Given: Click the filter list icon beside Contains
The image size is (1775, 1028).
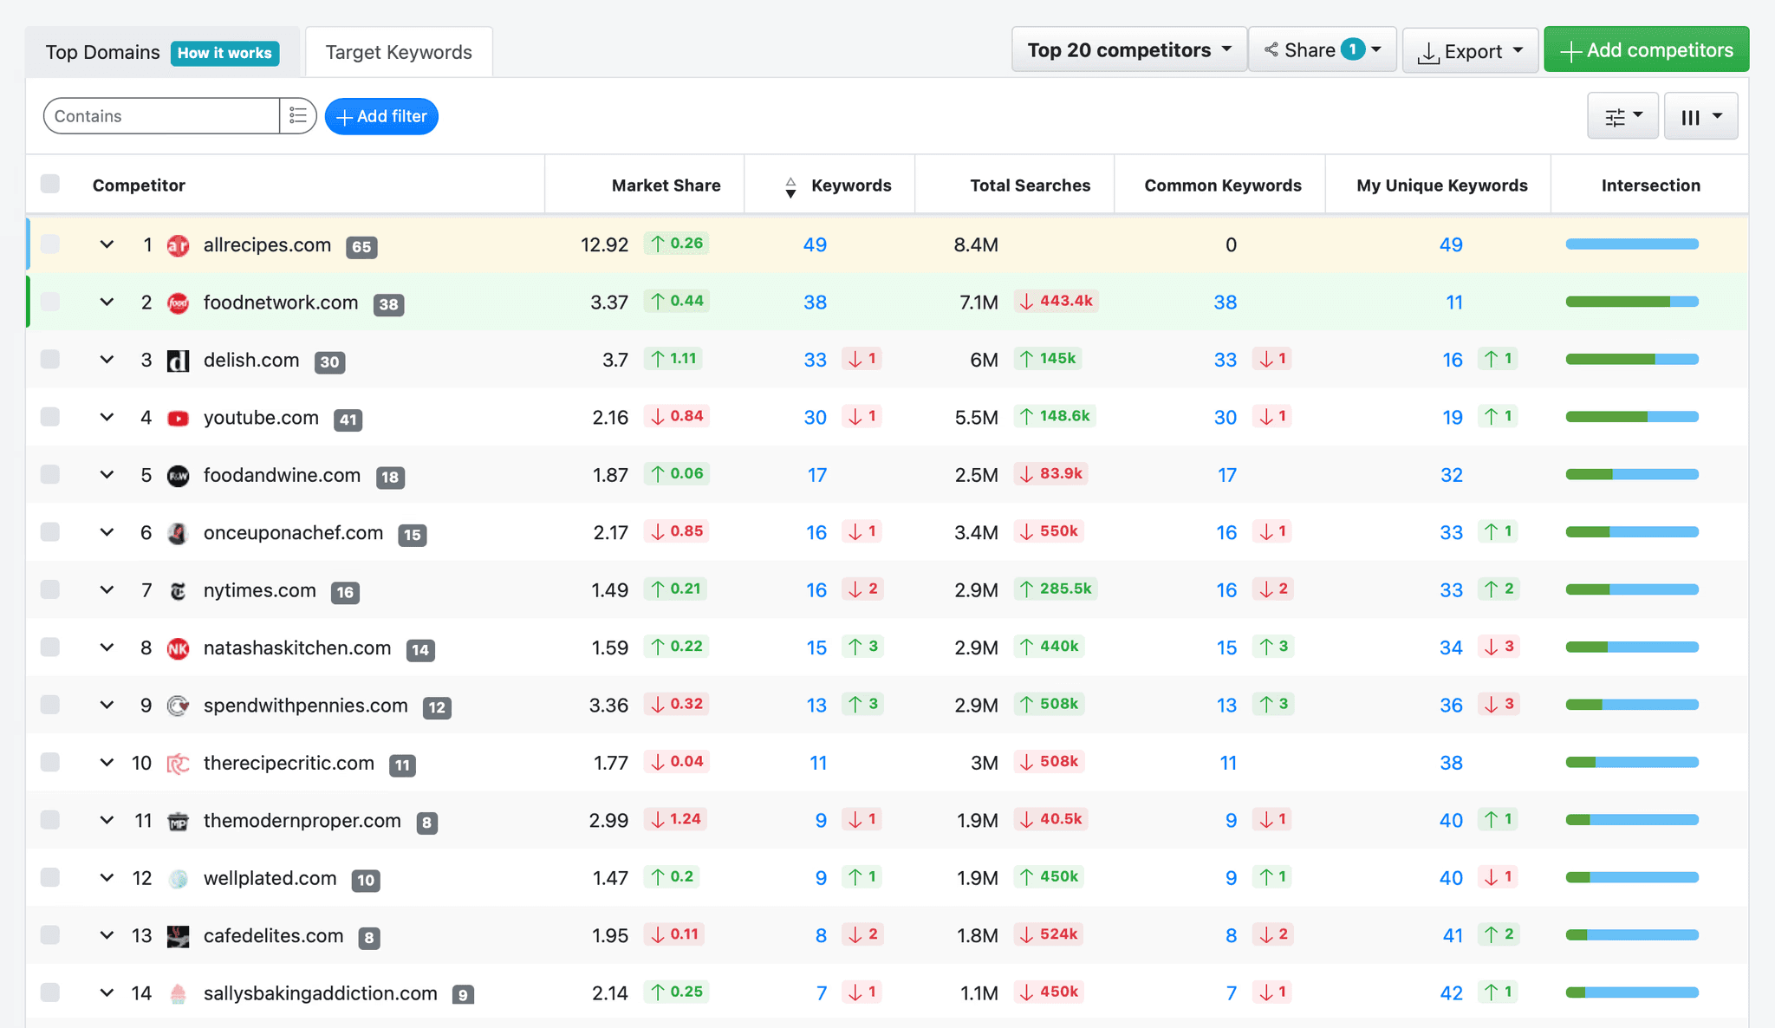Looking at the screenshot, I should (297, 115).
